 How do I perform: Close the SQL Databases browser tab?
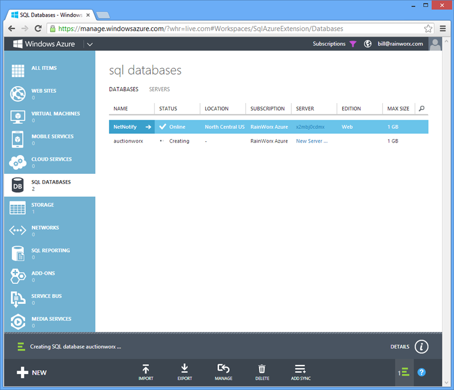click(x=88, y=15)
